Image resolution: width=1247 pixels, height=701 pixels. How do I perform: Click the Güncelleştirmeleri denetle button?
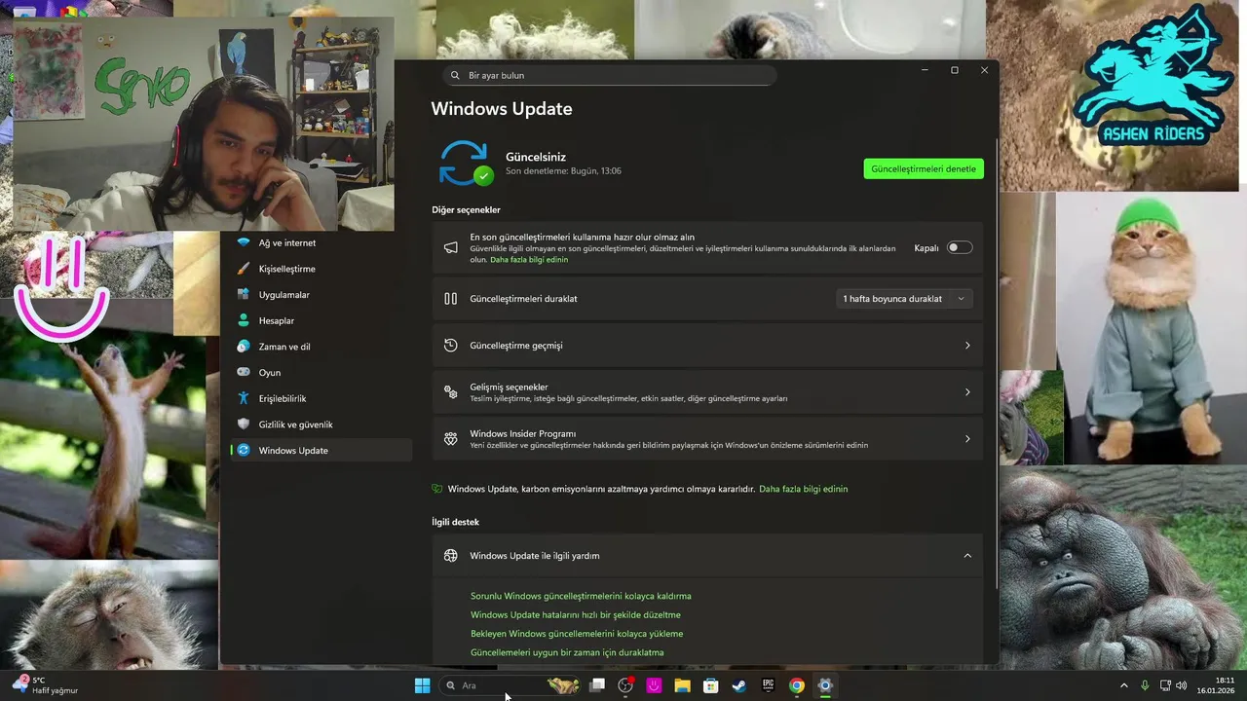pyautogui.click(x=924, y=168)
